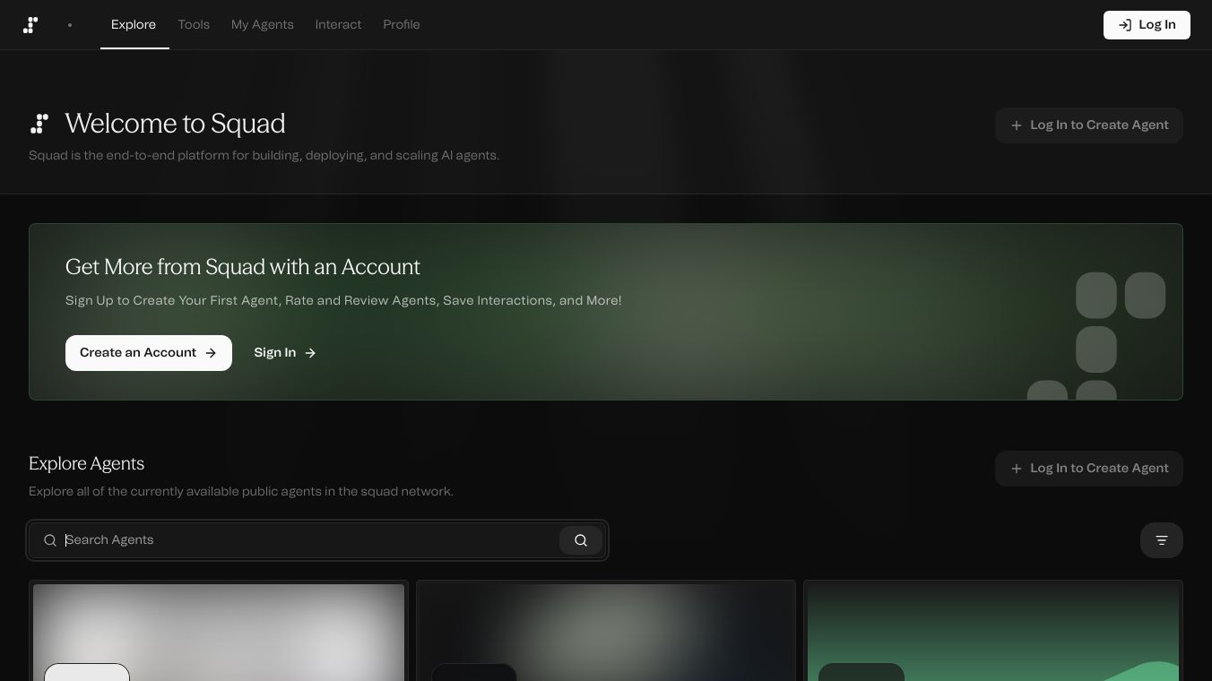Open the agent card with the green thumbnail
The height and width of the screenshot is (681, 1212).
pos(993,632)
